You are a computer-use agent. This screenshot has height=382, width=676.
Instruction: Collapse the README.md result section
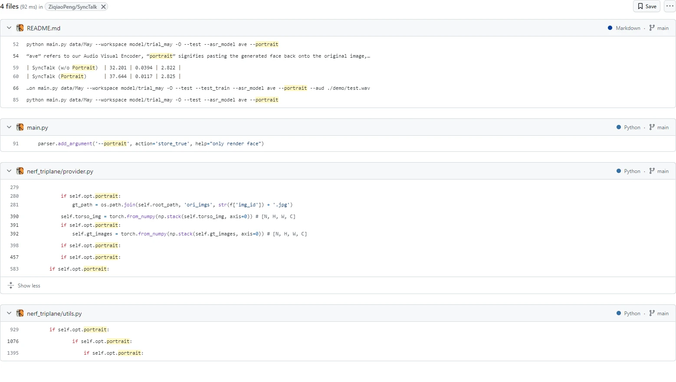[9, 28]
